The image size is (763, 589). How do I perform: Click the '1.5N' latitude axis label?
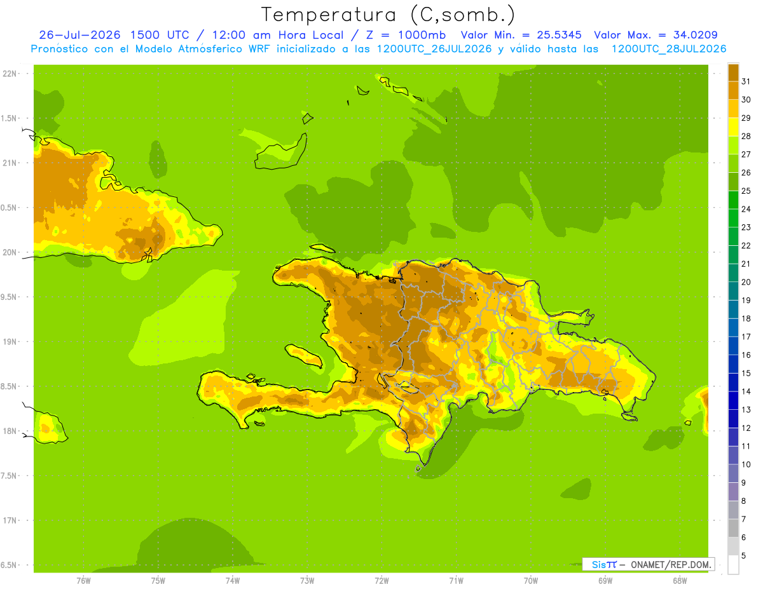pos(10,118)
